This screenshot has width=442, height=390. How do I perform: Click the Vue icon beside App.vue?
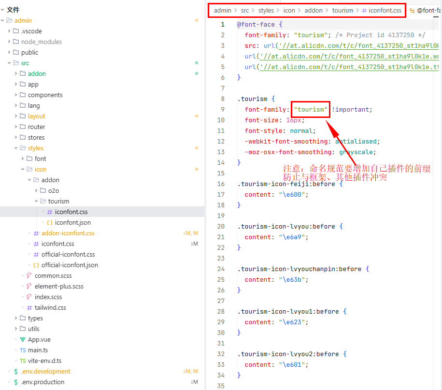click(x=23, y=340)
